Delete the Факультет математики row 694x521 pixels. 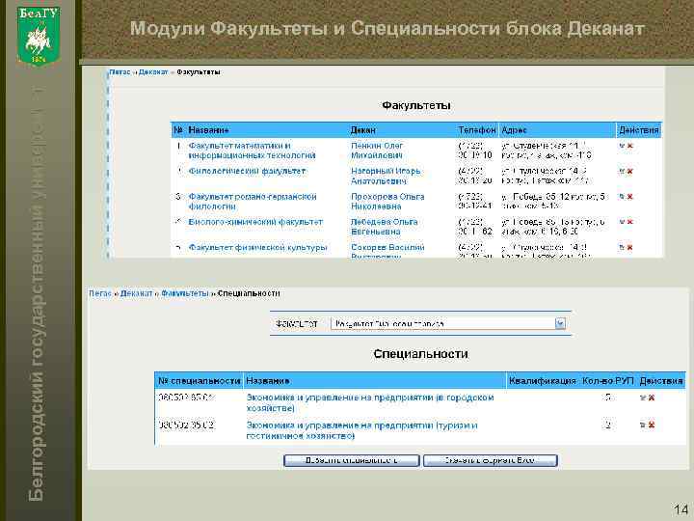[x=629, y=146]
